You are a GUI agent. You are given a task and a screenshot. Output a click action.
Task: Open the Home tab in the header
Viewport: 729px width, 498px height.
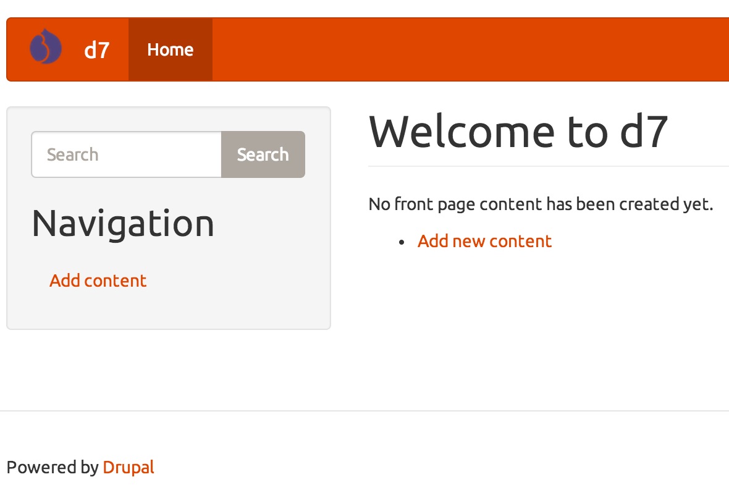click(171, 49)
